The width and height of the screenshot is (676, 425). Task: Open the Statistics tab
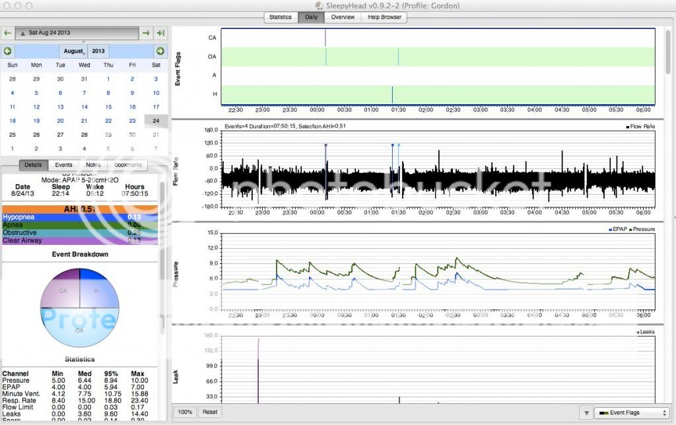click(x=281, y=17)
